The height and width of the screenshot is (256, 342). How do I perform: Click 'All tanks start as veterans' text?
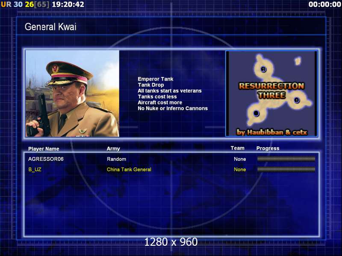point(170,90)
